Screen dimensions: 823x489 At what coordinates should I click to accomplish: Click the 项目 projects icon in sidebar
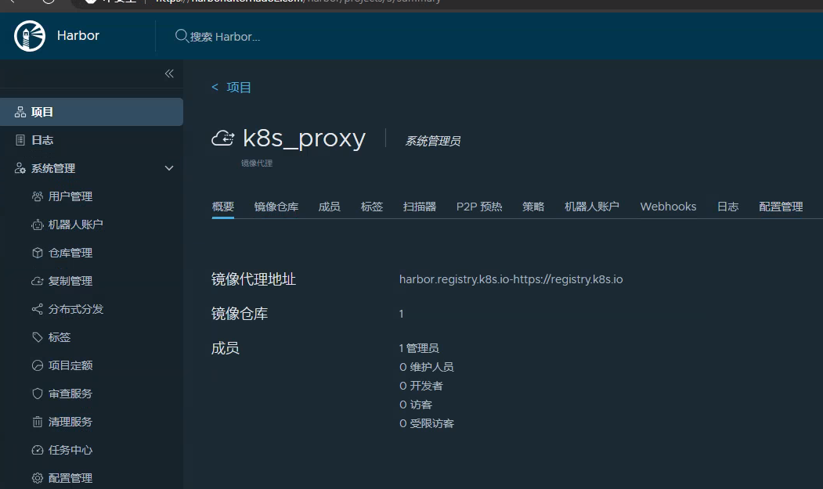pos(20,112)
